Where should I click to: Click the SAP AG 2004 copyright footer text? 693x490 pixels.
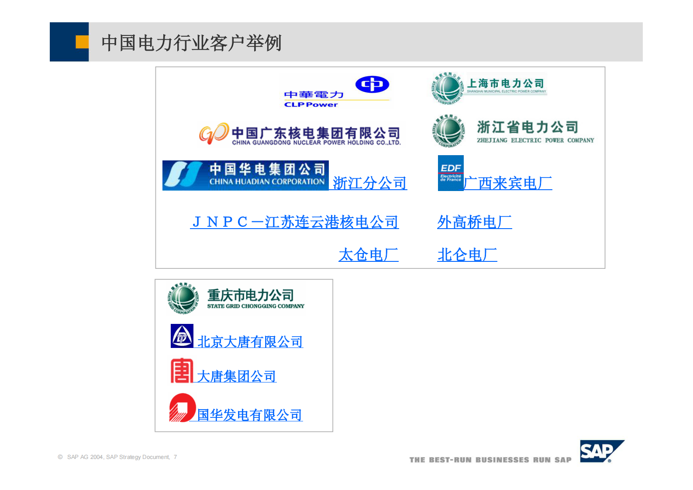click(117, 457)
